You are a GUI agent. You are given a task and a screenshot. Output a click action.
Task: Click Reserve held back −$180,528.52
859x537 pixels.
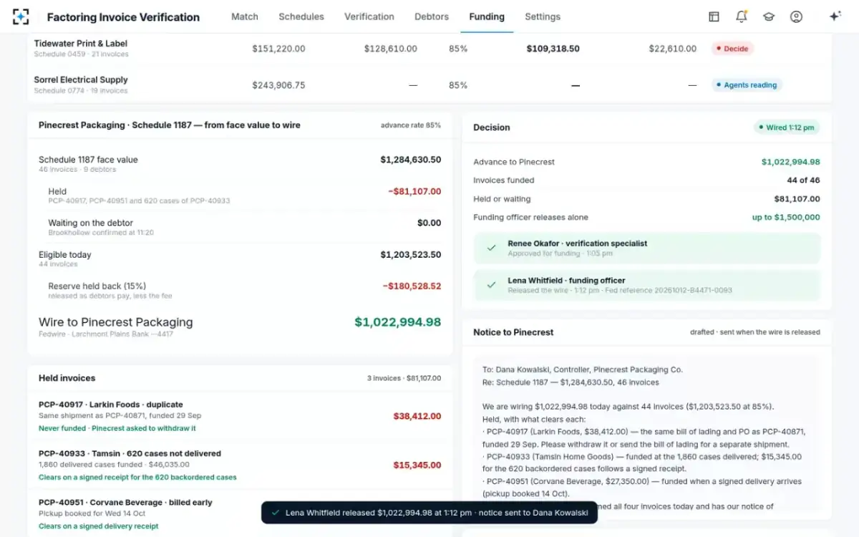pos(412,286)
